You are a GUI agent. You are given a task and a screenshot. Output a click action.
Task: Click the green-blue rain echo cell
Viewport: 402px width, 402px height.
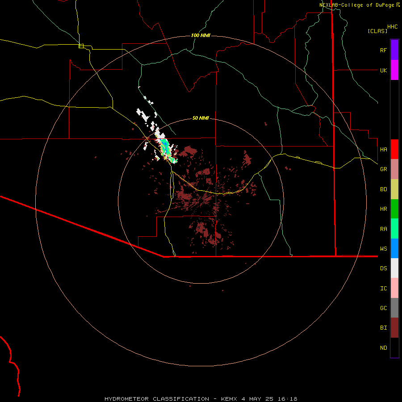(166, 149)
